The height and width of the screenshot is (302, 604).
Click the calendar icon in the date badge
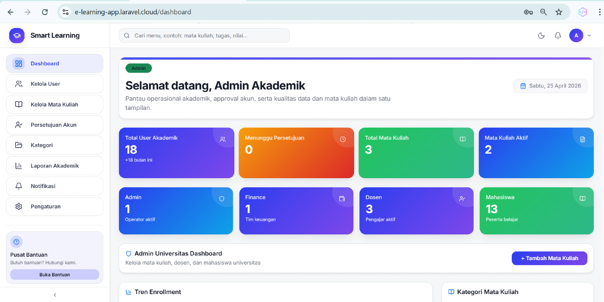(523, 86)
